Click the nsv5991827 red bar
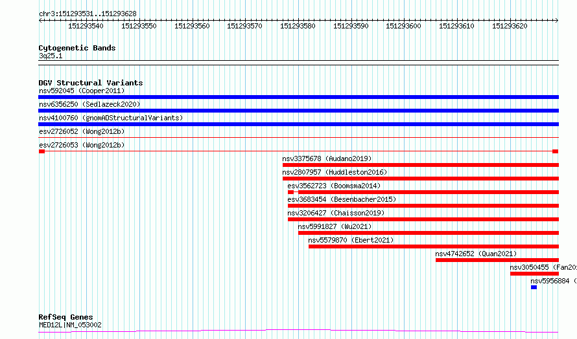The image size is (577, 339). click(429, 233)
